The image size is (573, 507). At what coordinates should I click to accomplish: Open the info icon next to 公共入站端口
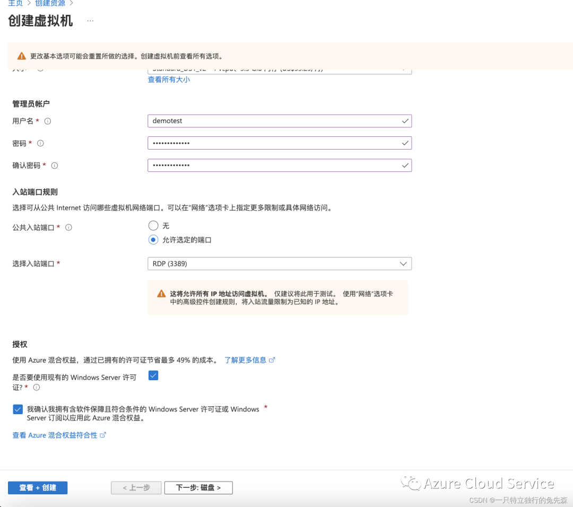68,228
